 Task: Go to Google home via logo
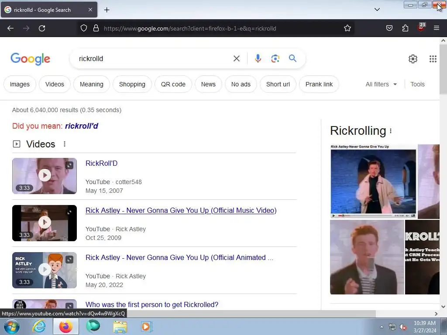pos(31,59)
